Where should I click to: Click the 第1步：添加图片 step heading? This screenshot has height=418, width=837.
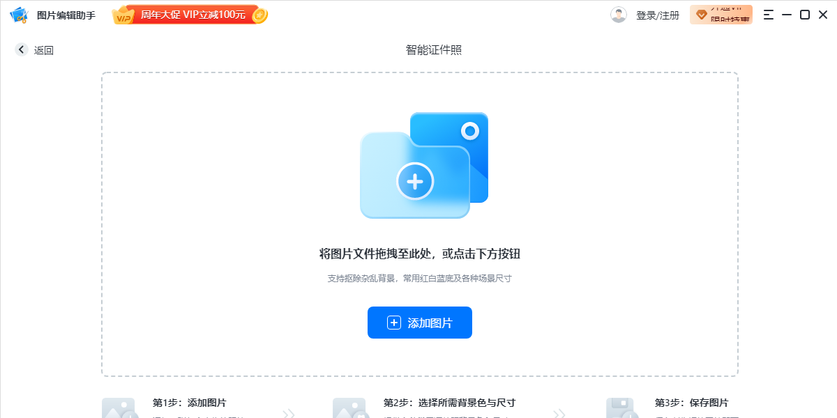pyautogui.click(x=190, y=403)
